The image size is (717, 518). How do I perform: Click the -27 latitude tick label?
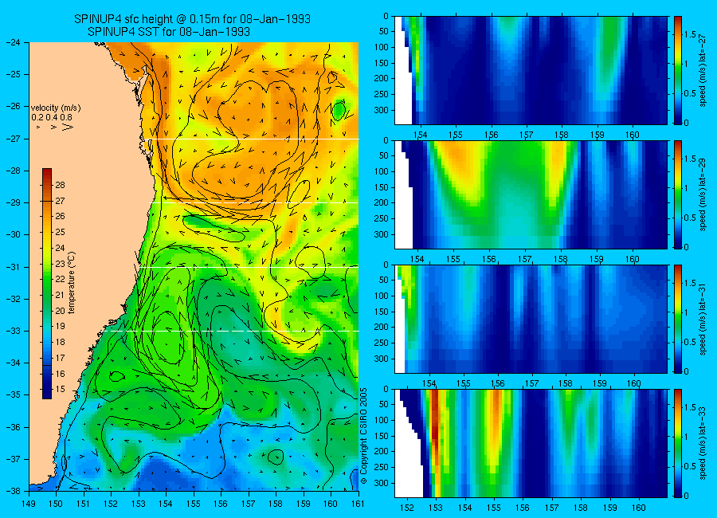coord(13,138)
